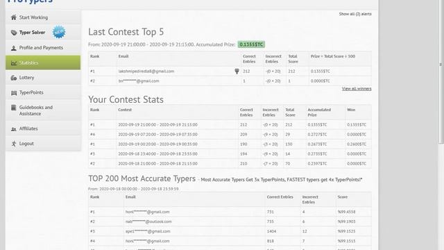Image resolution: width=444 pixels, height=250 pixels.
Task: Click contest row 2020-09-19 00:20:00 - 00:35:00
Action: (230, 144)
